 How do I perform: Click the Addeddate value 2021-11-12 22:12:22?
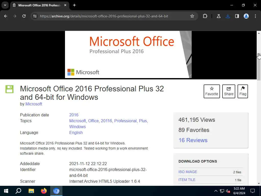[x=88, y=164]
